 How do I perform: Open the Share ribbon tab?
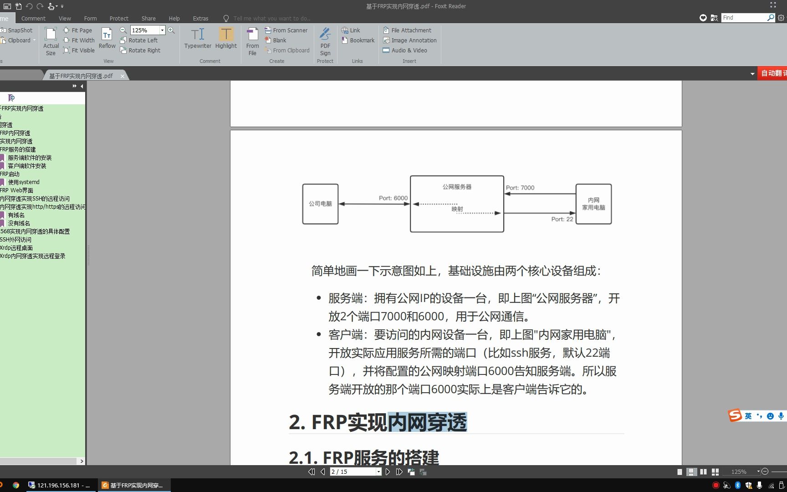pyautogui.click(x=148, y=18)
